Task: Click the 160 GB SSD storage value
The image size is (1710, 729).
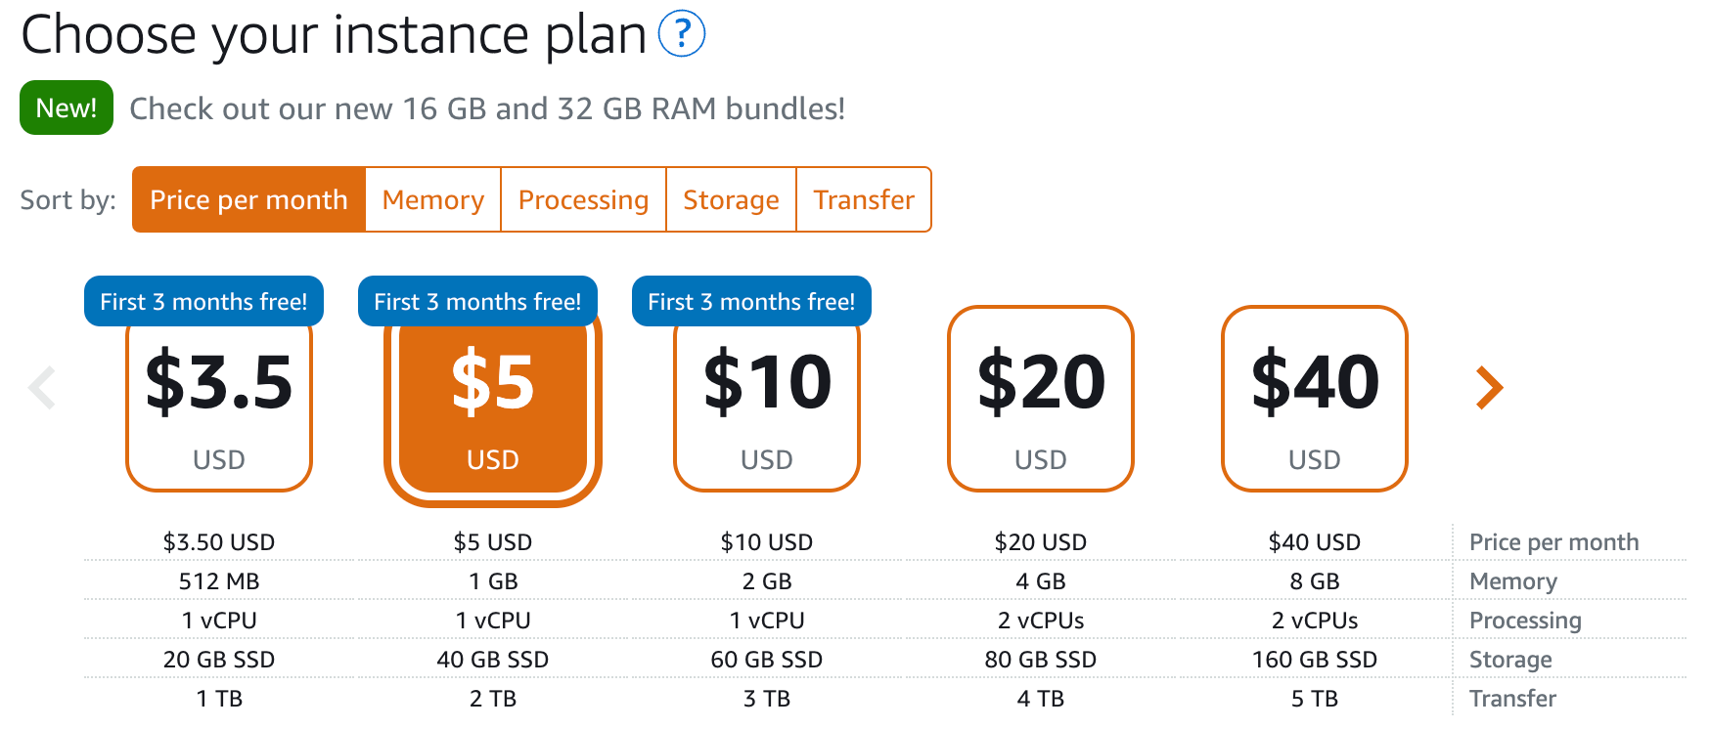Action: tap(1315, 660)
